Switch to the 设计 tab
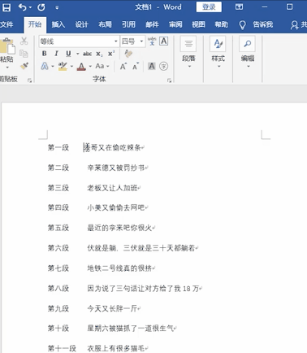This screenshot has height=353, width=307. [x=81, y=24]
